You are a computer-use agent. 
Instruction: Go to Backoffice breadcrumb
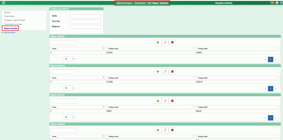(x=140, y=3)
